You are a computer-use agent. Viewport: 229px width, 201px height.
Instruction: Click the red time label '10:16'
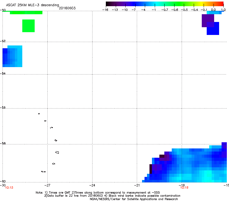(x=184, y=188)
